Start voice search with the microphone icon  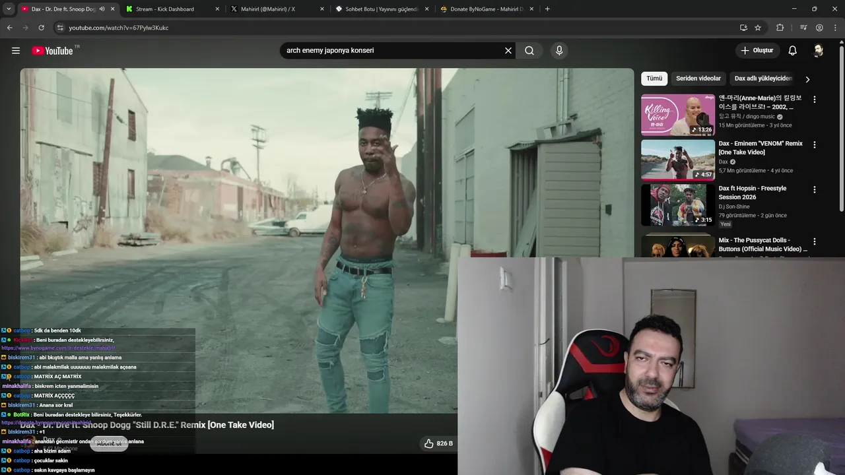(x=559, y=50)
